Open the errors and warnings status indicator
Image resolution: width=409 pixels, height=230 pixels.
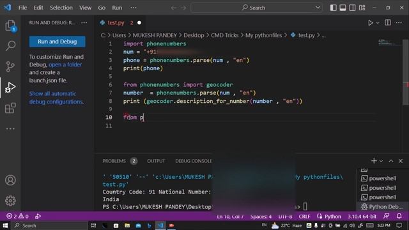(x=17, y=216)
